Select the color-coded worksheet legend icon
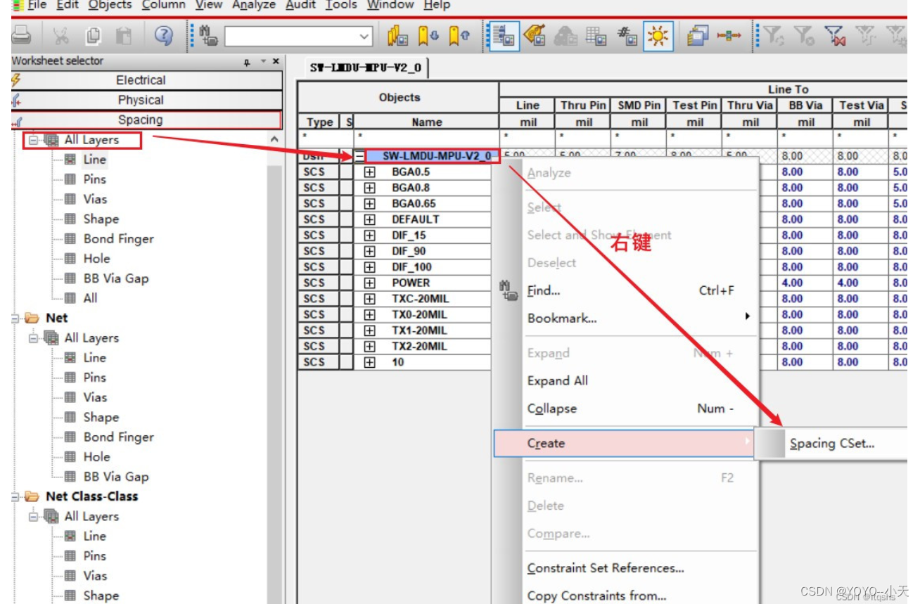This screenshot has height=604, width=920. [x=504, y=34]
